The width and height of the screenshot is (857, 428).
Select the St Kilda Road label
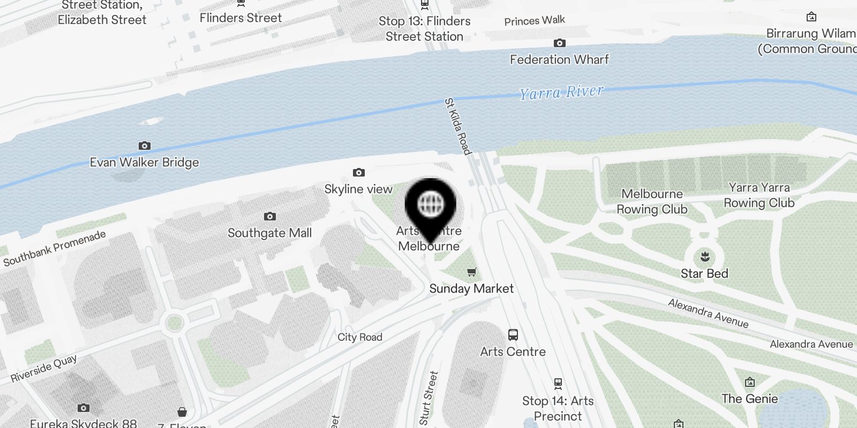click(458, 126)
